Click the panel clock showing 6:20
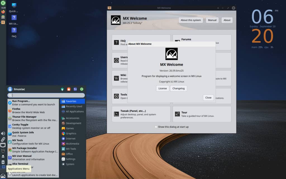 coord(3,8)
